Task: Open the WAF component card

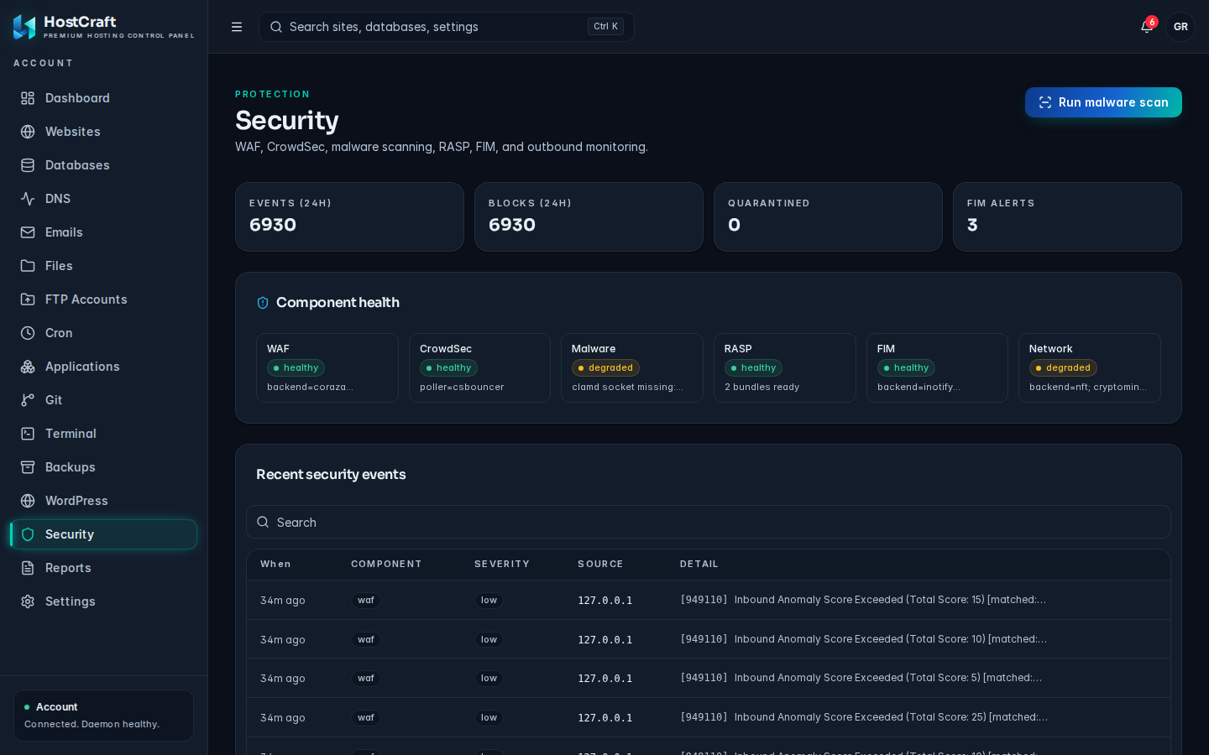Action: pos(327,367)
